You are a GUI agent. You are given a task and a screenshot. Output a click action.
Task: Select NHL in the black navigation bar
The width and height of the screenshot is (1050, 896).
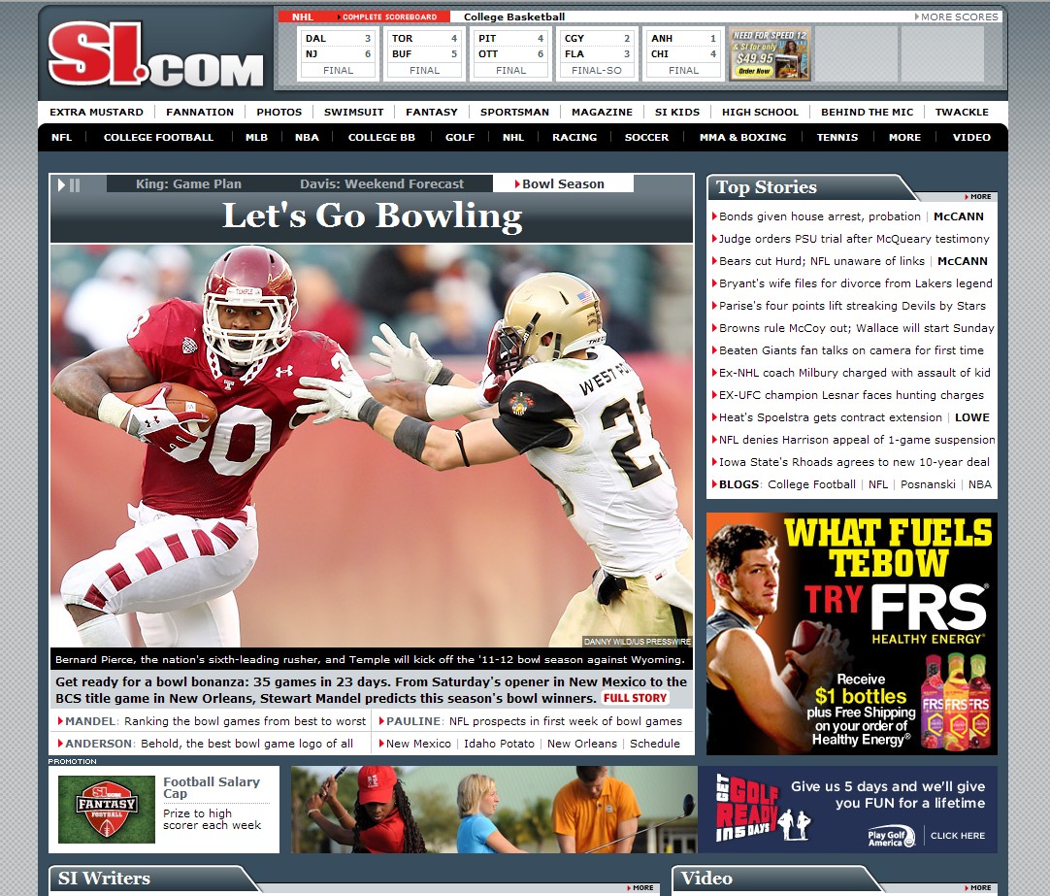(x=513, y=137)
